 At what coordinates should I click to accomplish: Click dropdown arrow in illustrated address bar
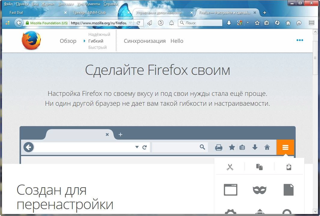coord(137,147)
